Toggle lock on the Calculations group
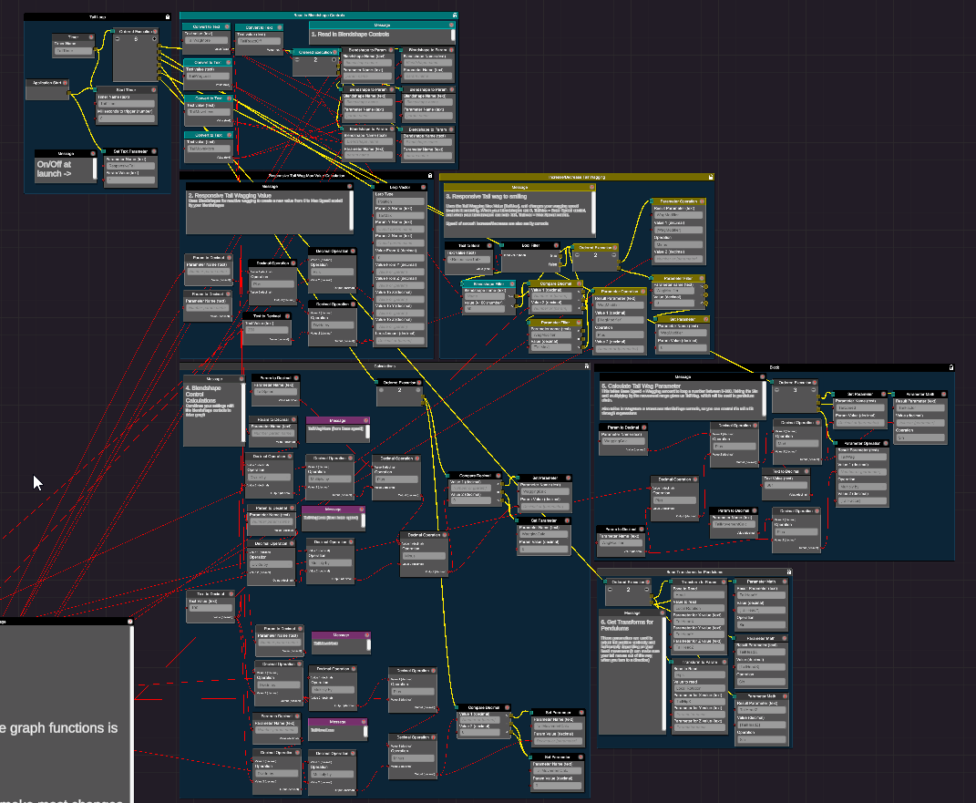The image size is (976, 803). (x=585, y=366)
